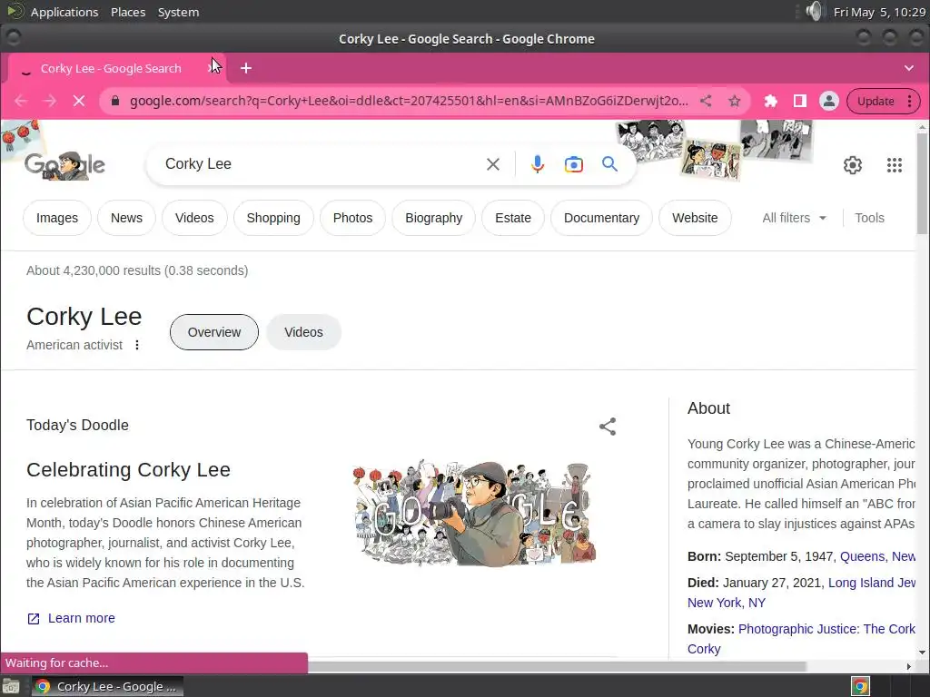Open the Google apps grid
The width and height of the screenshot is (930, 697).
pos(895,165)
